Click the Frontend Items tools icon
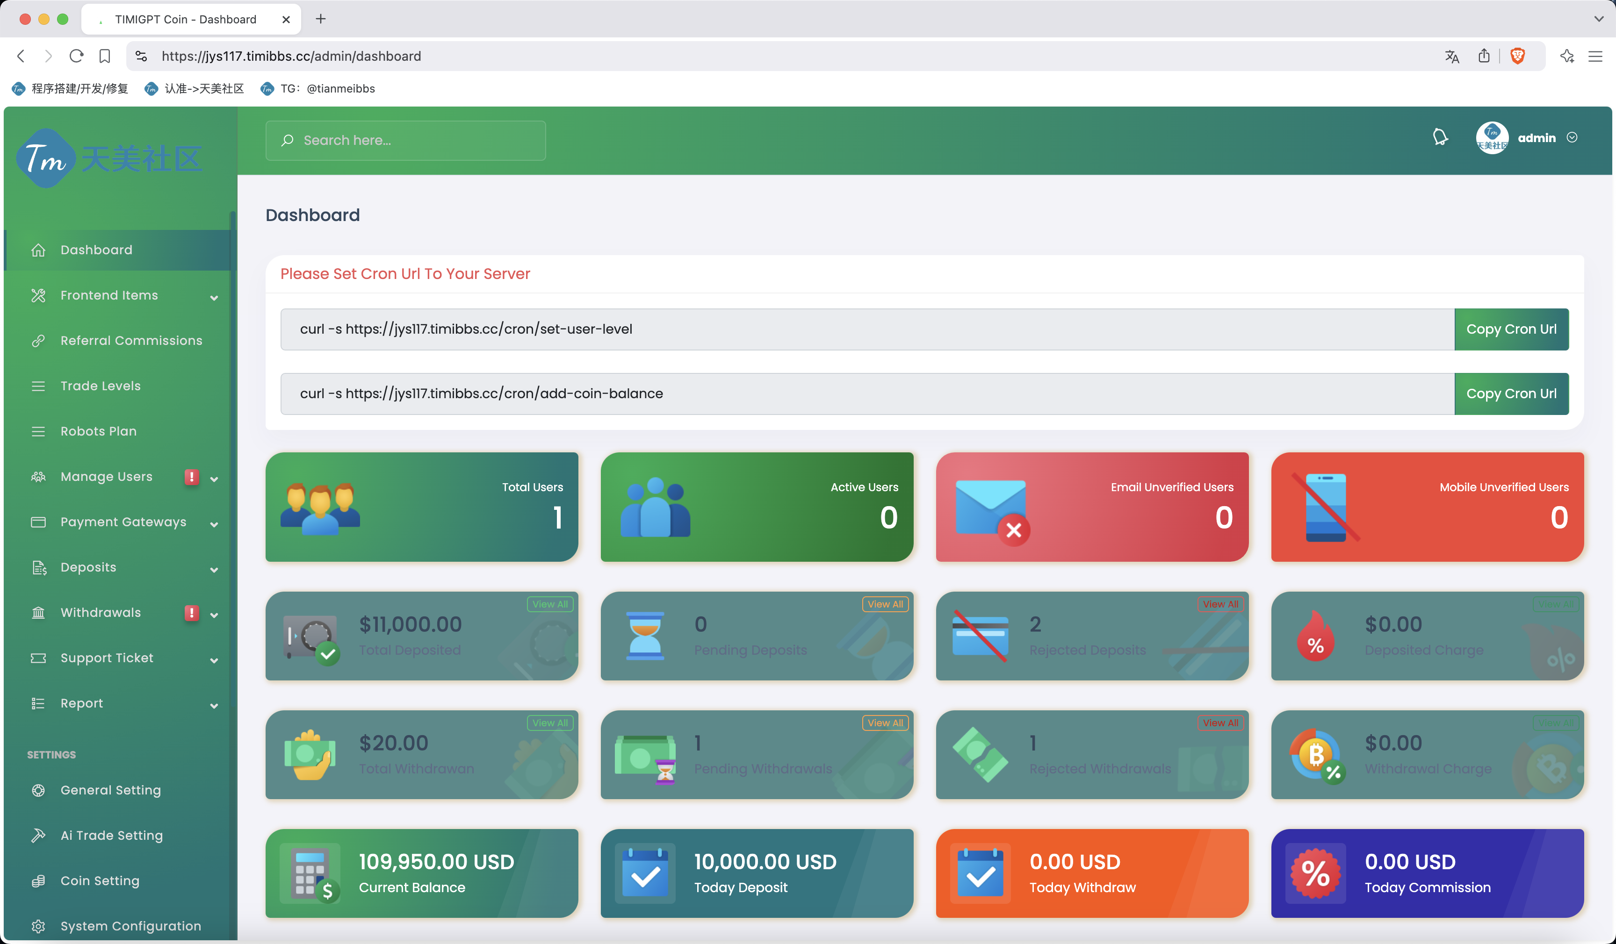1616x944 pixels. [x=38, y=295]
